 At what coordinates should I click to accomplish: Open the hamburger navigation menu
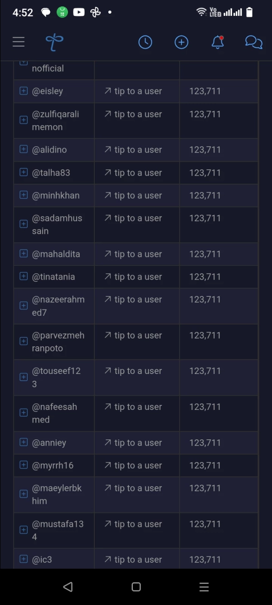click(19, 42)
